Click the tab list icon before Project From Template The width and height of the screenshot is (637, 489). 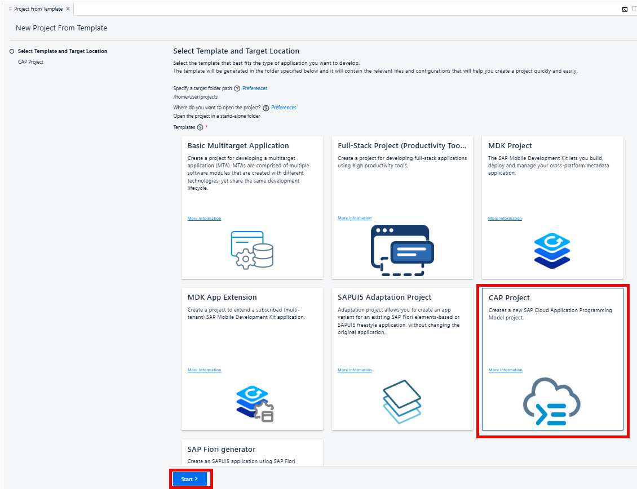point(11,9)
